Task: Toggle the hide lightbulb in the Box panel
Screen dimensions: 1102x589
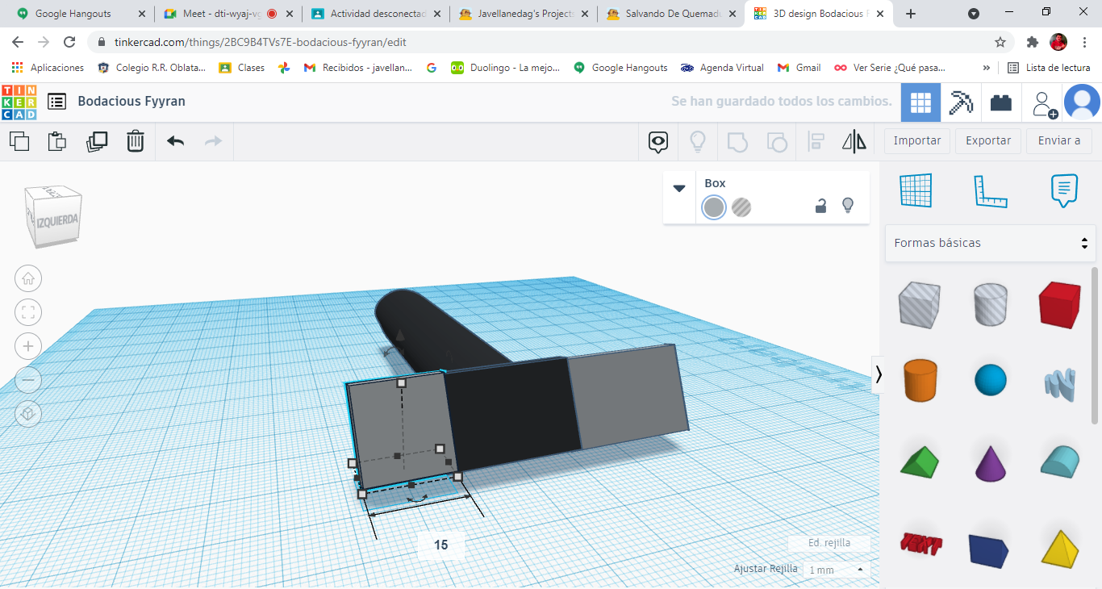Action: 848,206
